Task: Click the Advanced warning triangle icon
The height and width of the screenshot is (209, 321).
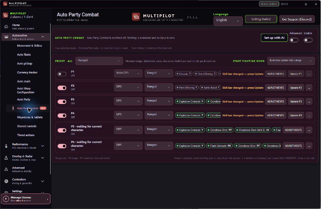Action: [6, 169]
